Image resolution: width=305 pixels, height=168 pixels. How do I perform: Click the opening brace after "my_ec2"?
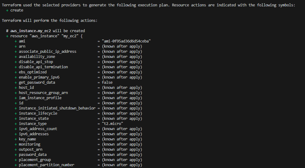tap(81, 36)
